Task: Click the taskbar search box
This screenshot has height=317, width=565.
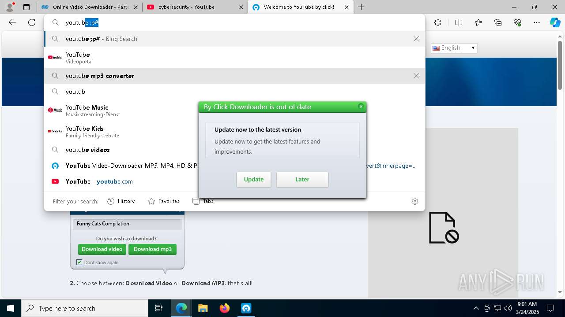Action: 85,308
